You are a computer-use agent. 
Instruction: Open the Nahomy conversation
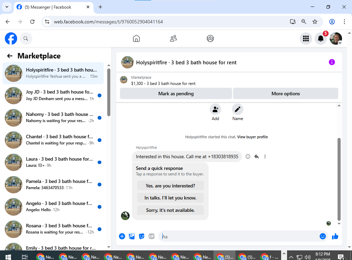53,118
